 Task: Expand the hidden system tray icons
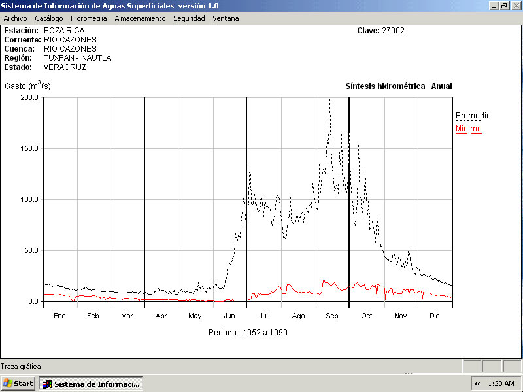tap(477, 384)
